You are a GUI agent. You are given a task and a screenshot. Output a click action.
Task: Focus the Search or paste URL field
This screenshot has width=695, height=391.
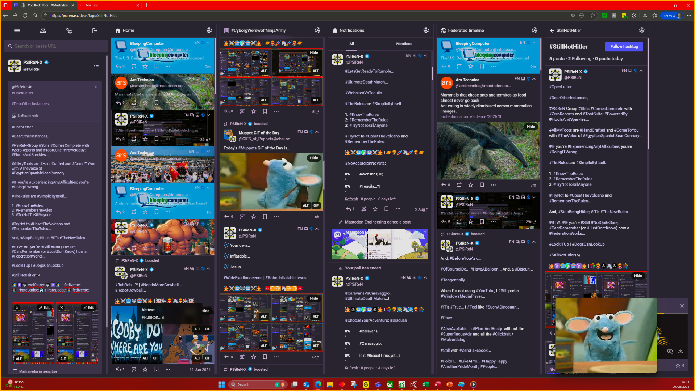pyautogui.click(x=56, y=46)
